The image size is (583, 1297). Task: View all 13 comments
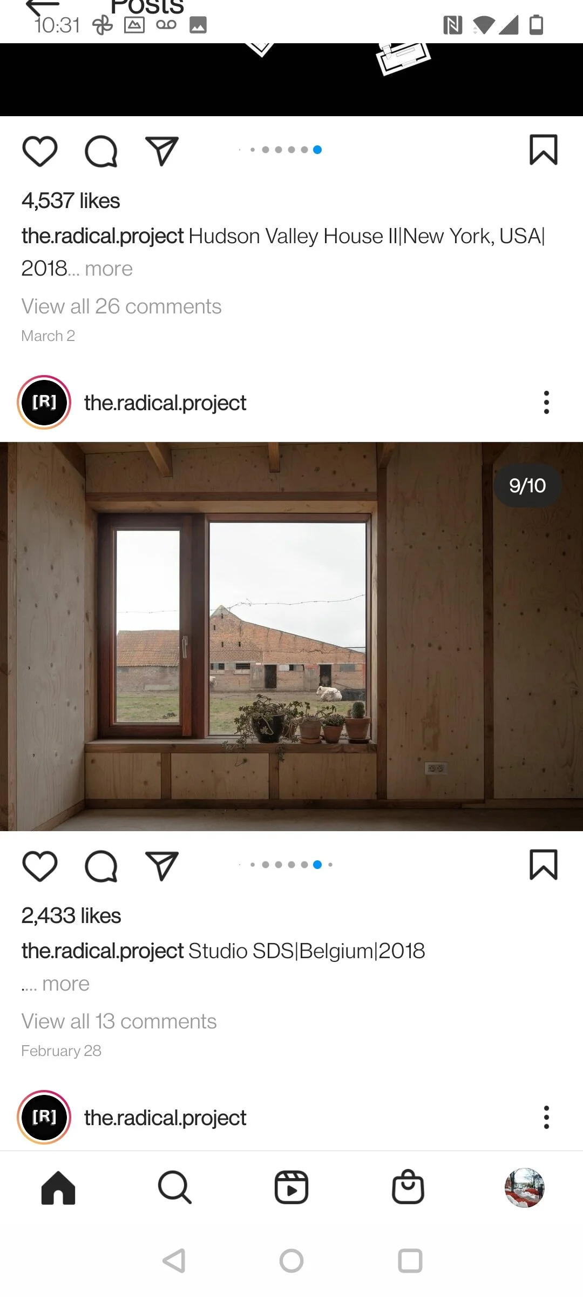tap(119, 1021)
